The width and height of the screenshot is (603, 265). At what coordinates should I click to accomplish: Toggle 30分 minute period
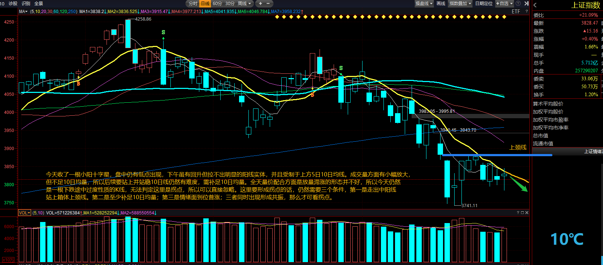[230, 3]
